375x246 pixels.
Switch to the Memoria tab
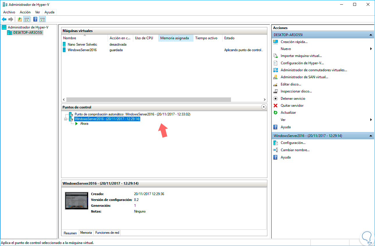click(x=86, y=233)
